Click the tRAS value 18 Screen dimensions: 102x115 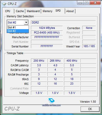click(x=72, y=79)
